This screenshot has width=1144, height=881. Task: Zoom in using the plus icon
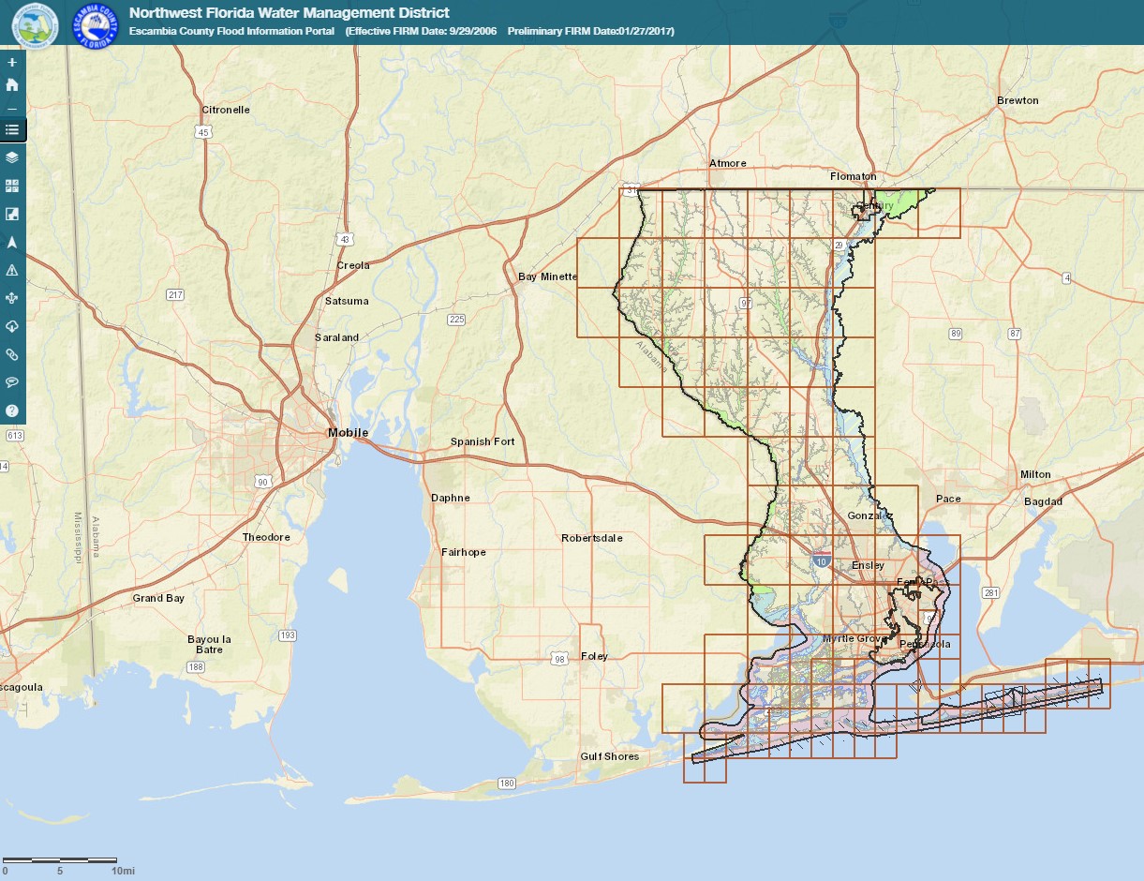tap(12, 62)
